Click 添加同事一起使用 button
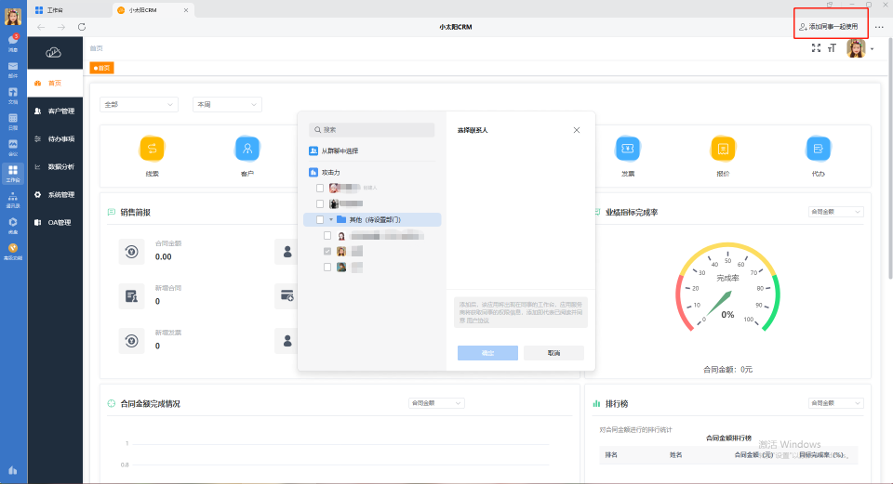 (x=829, y=27)
